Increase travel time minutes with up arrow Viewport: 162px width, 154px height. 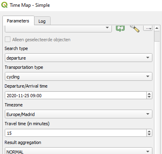(149, 131)
